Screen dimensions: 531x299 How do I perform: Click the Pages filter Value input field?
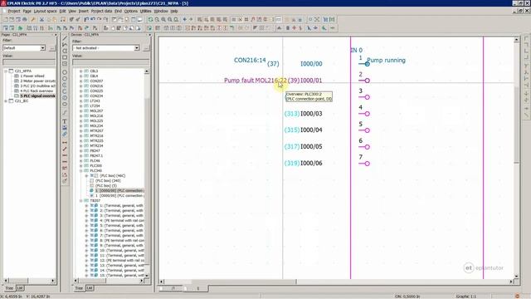29,62
